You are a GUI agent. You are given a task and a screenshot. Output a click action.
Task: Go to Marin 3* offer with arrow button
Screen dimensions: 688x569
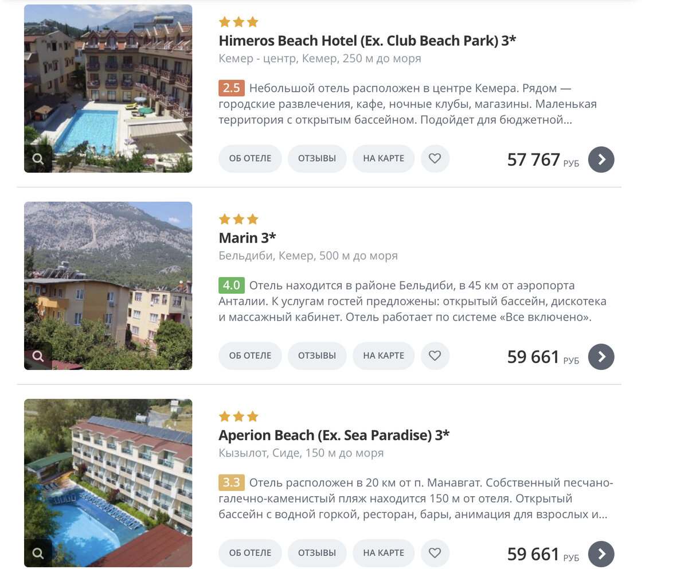pyautogui.click(x=601, y=357)
